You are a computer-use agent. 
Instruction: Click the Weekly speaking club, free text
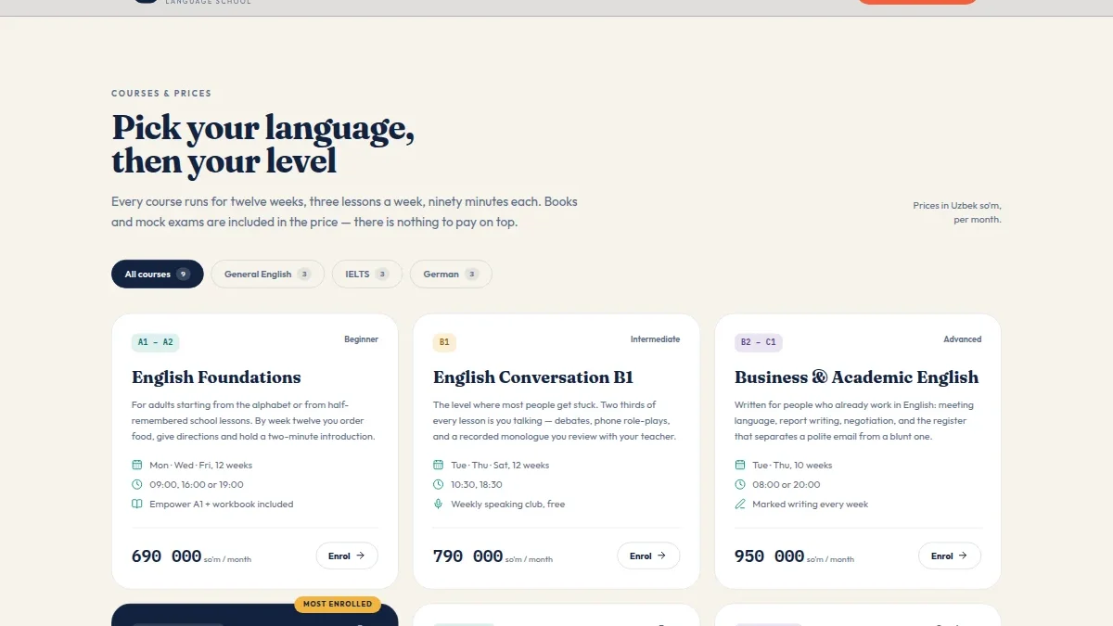point(508,505)
